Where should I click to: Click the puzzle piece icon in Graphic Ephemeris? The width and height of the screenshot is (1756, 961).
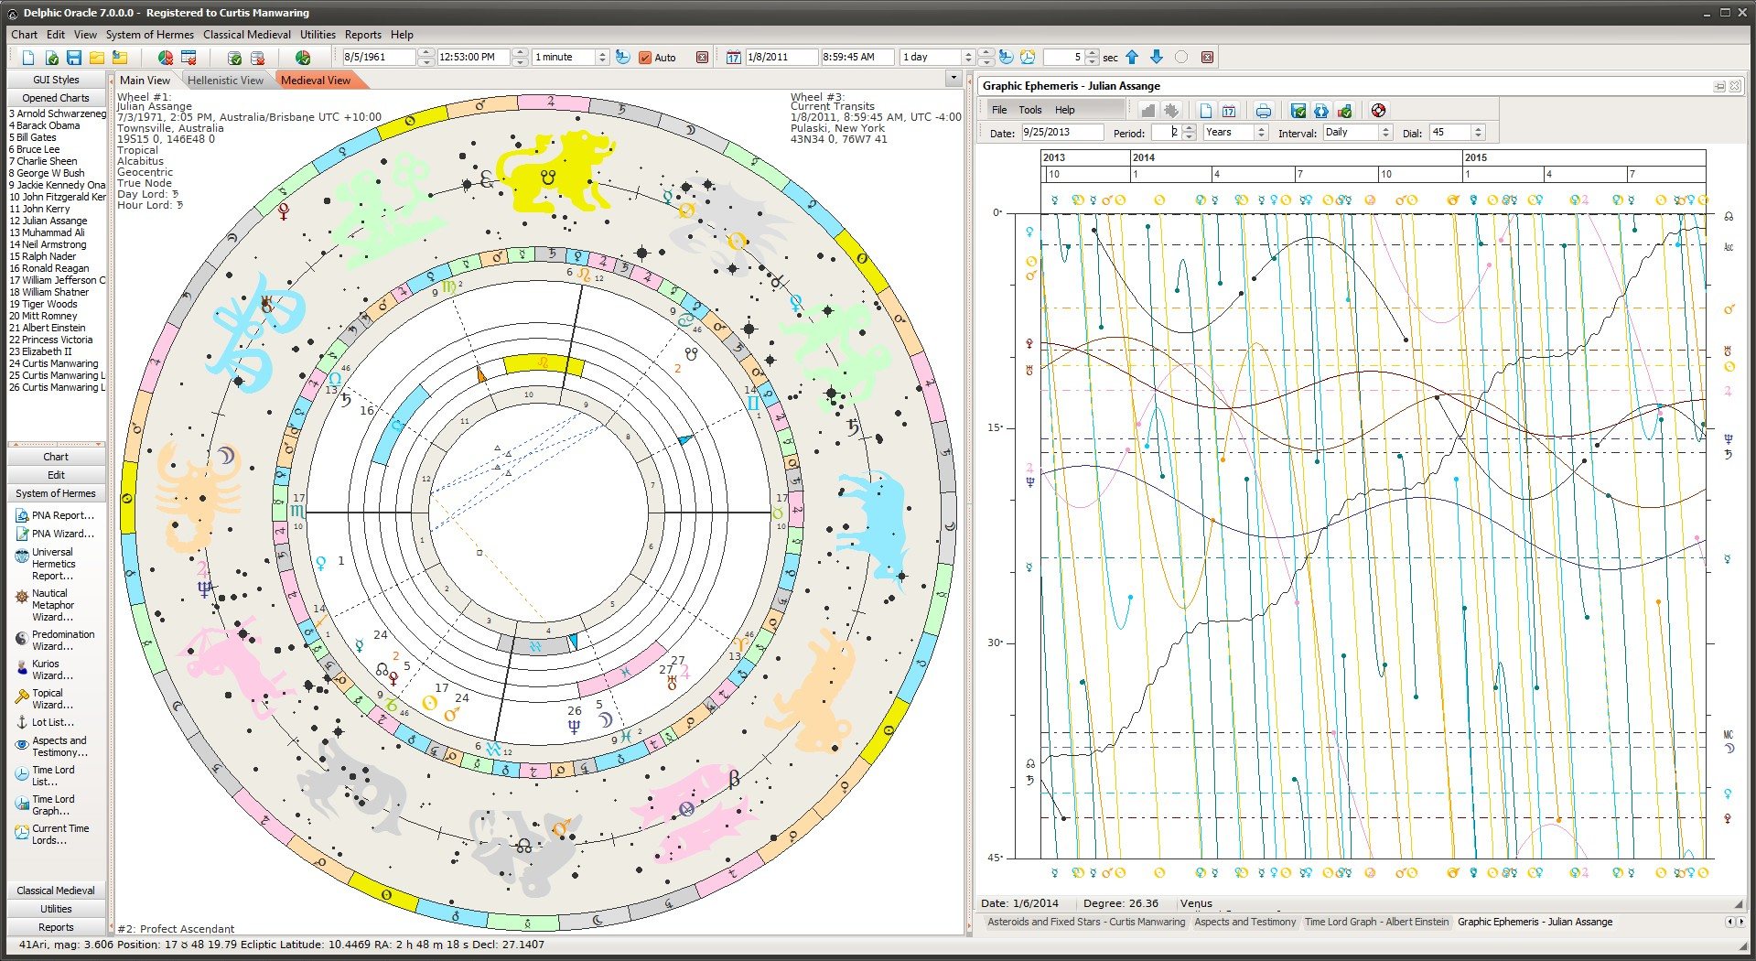click(1171, 111)
